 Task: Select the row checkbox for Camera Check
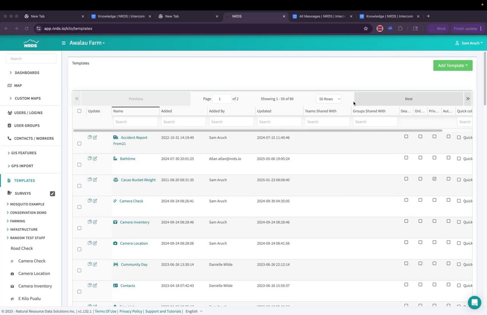79,207
